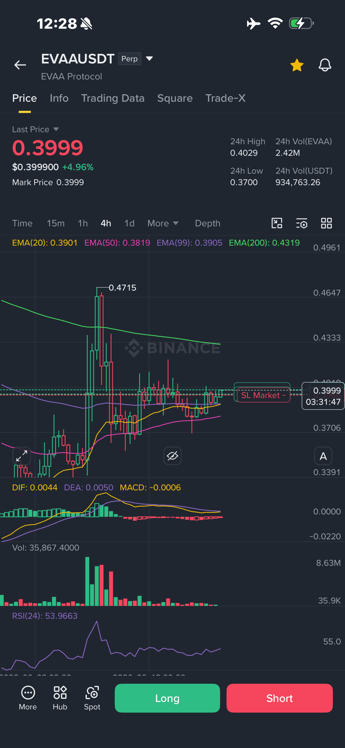Switch to the Info tab
This screenshot has width=345, height=748.
[x=59, y=98]
